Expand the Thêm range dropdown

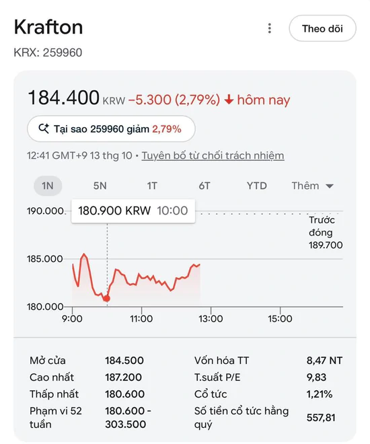point(313,186)
